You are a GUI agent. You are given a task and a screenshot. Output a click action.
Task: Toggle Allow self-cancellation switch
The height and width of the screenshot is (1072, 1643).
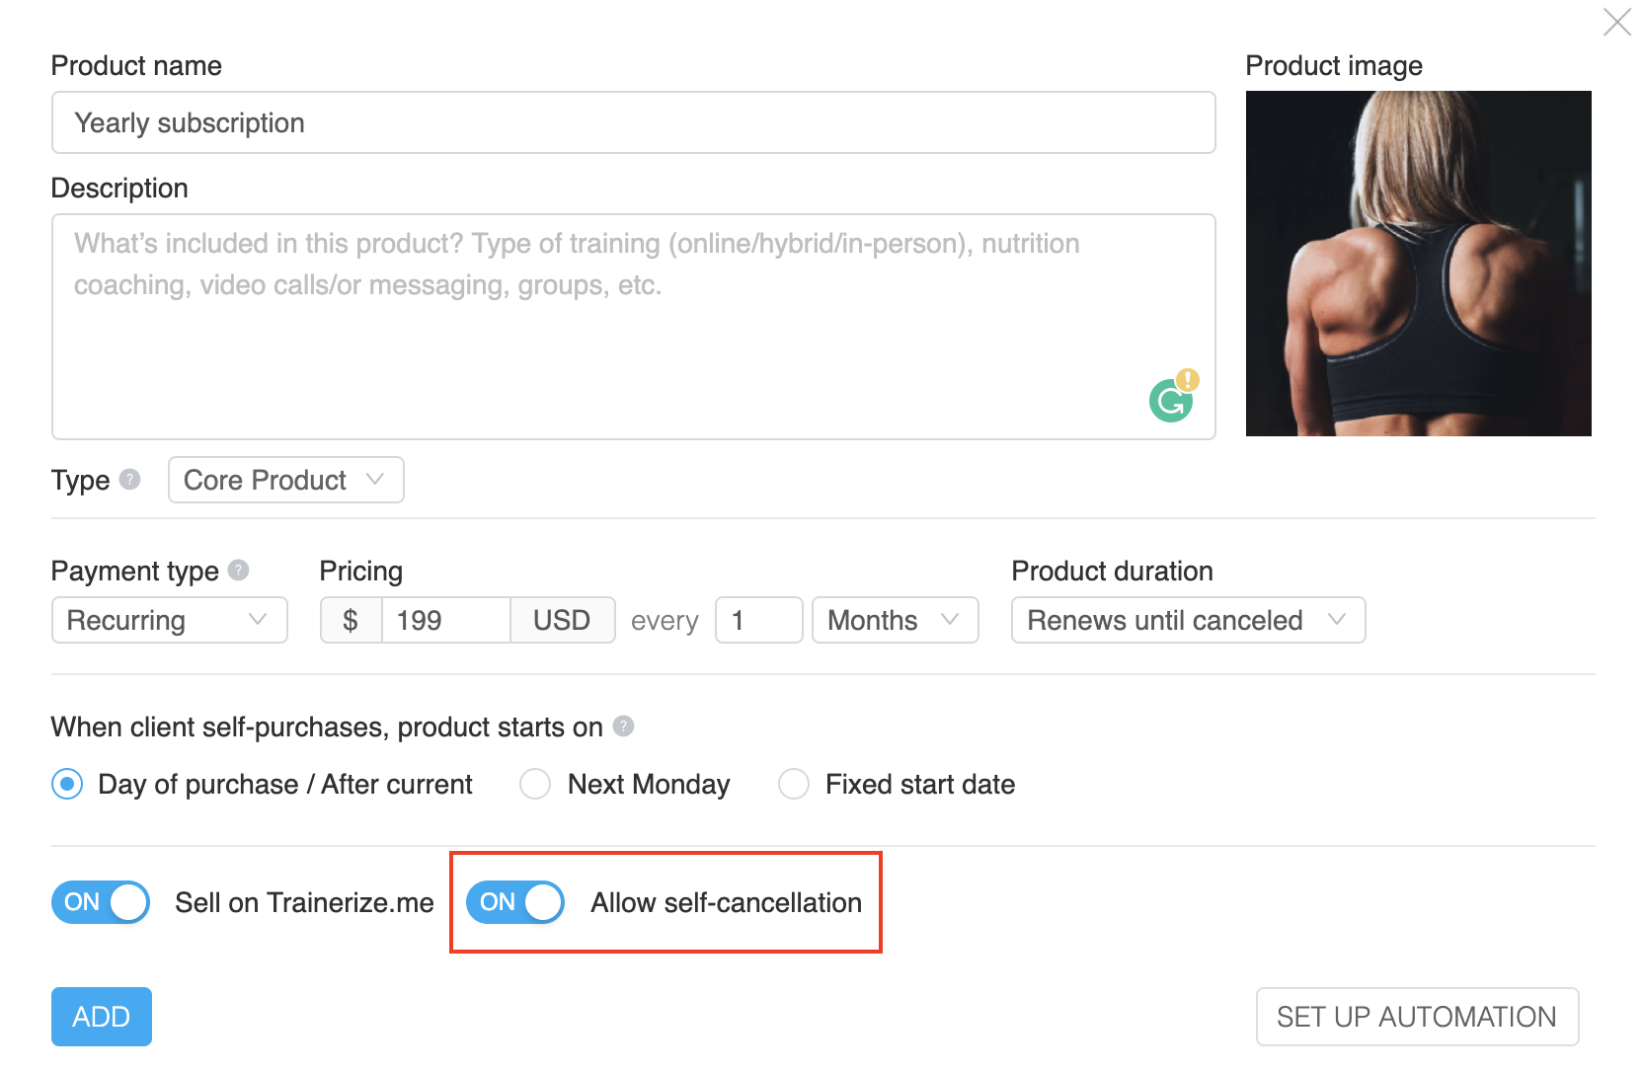pyautogui.click(x=515, y=902)
